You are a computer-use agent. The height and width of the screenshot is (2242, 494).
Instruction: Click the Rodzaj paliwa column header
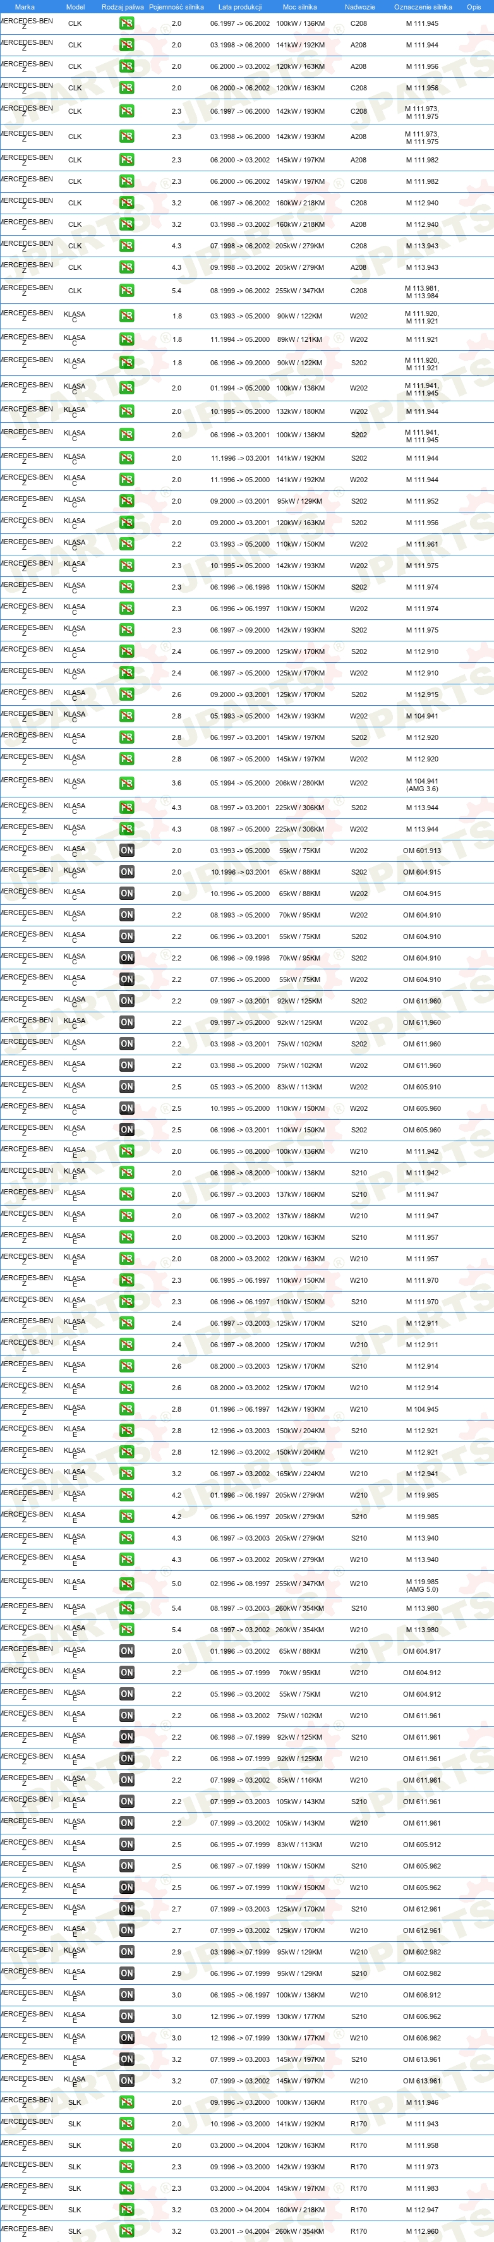123,6
